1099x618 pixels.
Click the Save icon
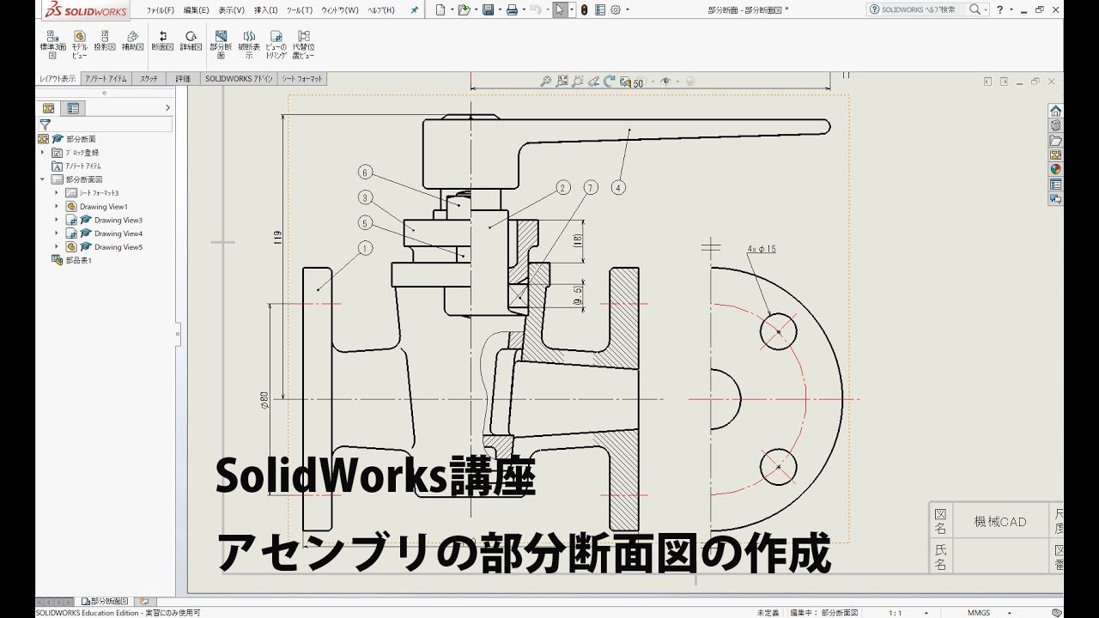[488, 10]
